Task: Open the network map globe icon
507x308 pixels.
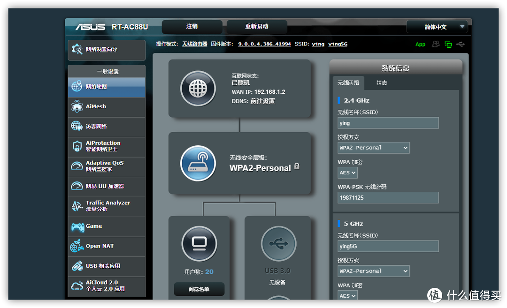Action: (x=77, y=86)
